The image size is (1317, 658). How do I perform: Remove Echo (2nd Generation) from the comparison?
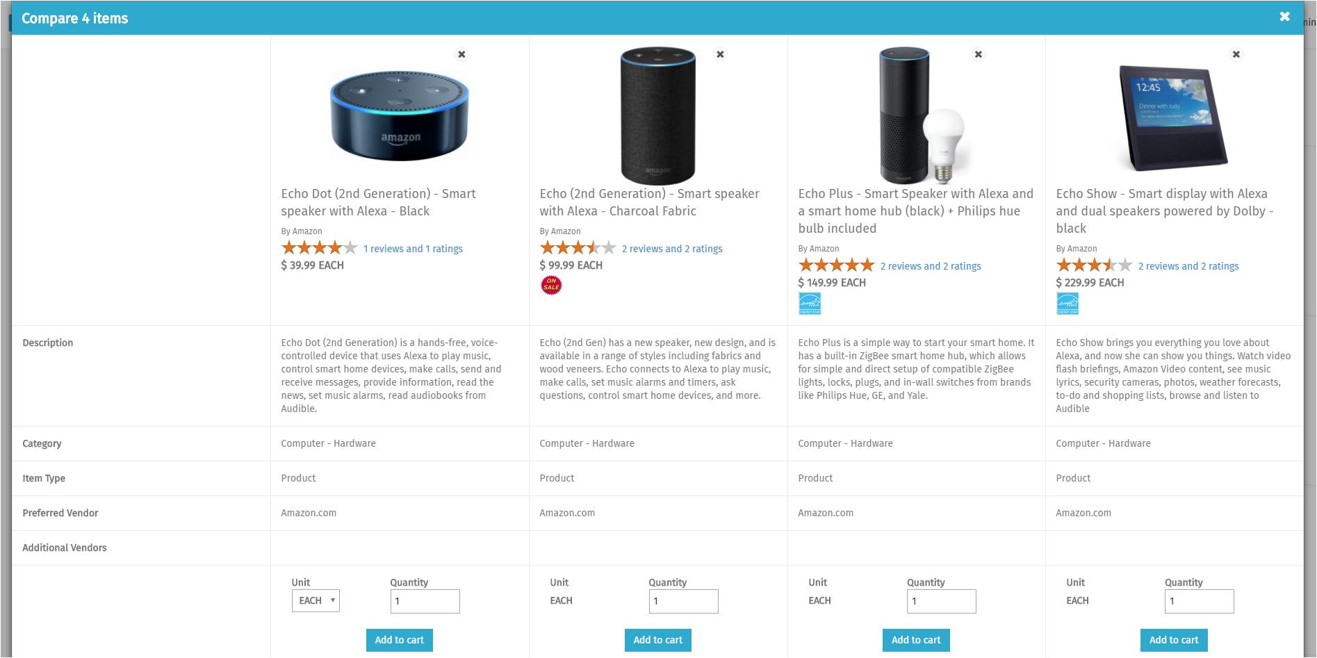(720, 54)
